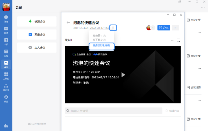
Task: Click 编辑内容 to edit the transcript
Action: (172, 111)
